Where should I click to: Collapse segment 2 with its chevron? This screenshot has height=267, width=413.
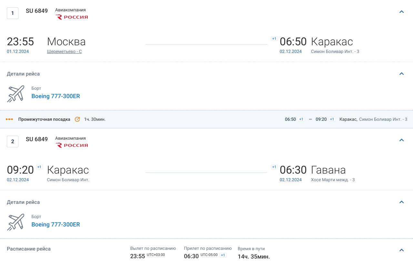pos(401,140)
